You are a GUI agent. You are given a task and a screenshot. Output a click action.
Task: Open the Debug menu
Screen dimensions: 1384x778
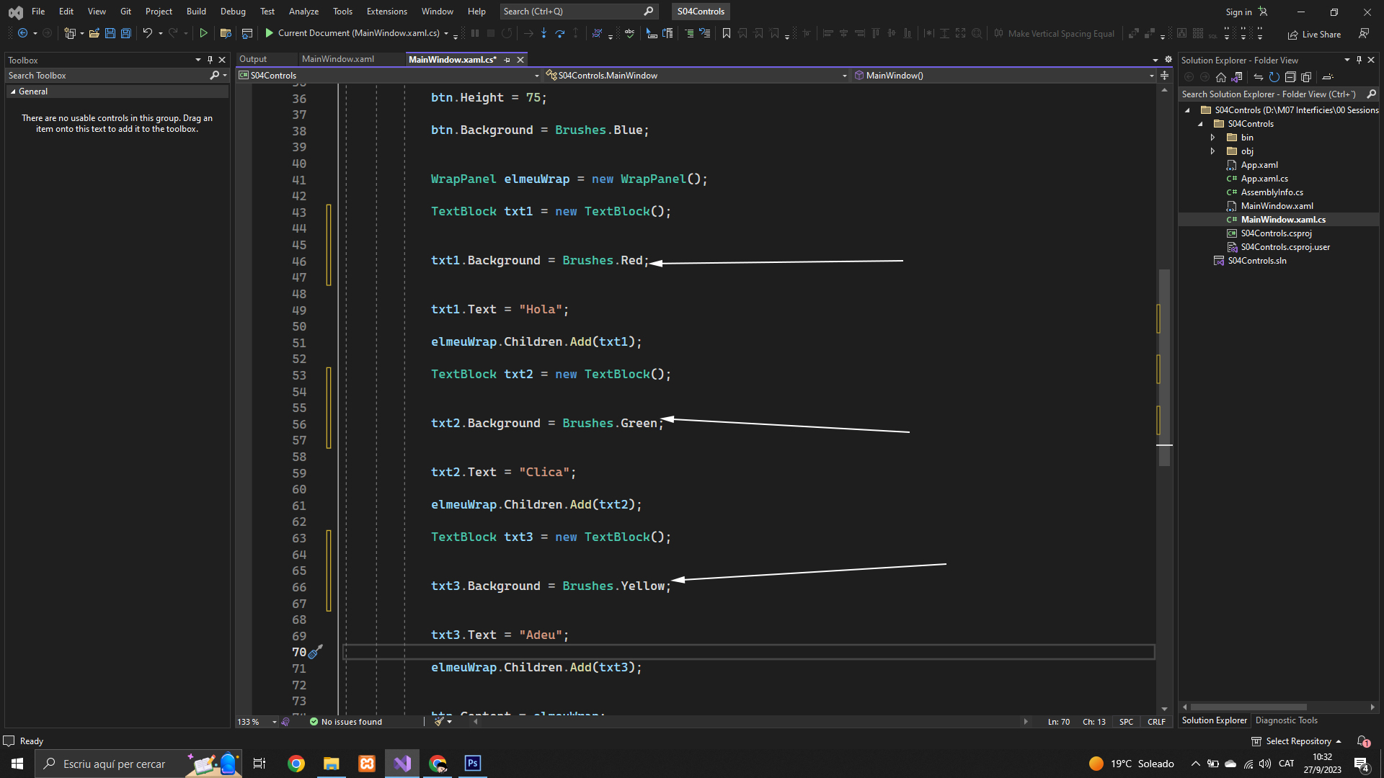point(232,12)
